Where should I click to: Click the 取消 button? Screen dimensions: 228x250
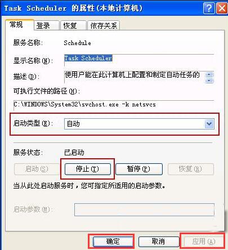[x=159, y=242]
